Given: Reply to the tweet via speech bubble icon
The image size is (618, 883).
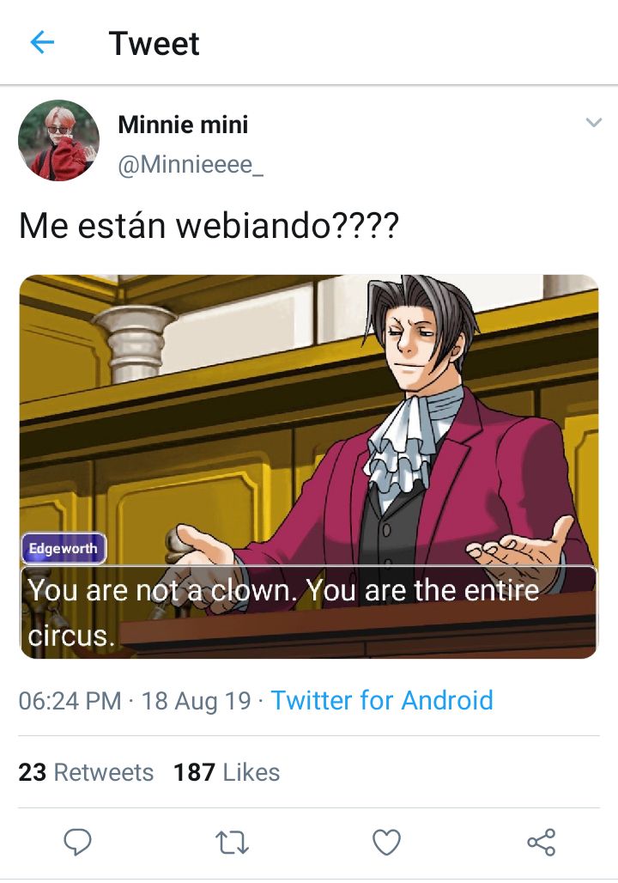Looking at the screenshot, I should 77,843.
